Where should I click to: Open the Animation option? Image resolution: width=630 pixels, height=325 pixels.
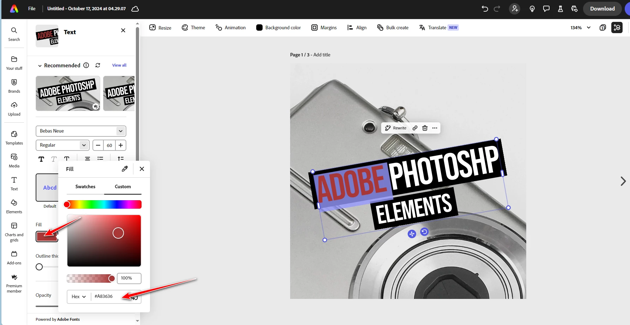[230, 27]
